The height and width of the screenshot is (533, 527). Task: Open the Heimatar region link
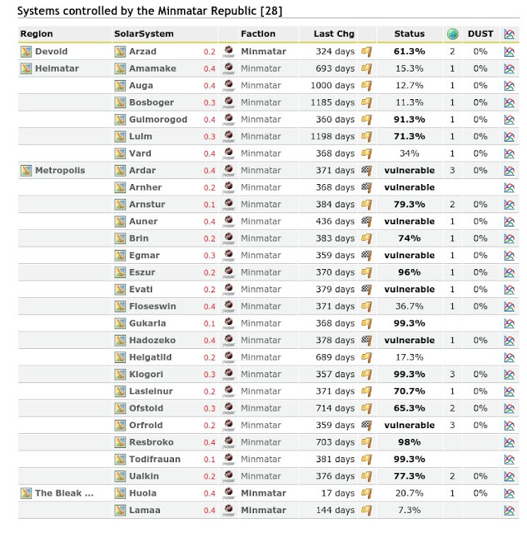click(57, 68)
